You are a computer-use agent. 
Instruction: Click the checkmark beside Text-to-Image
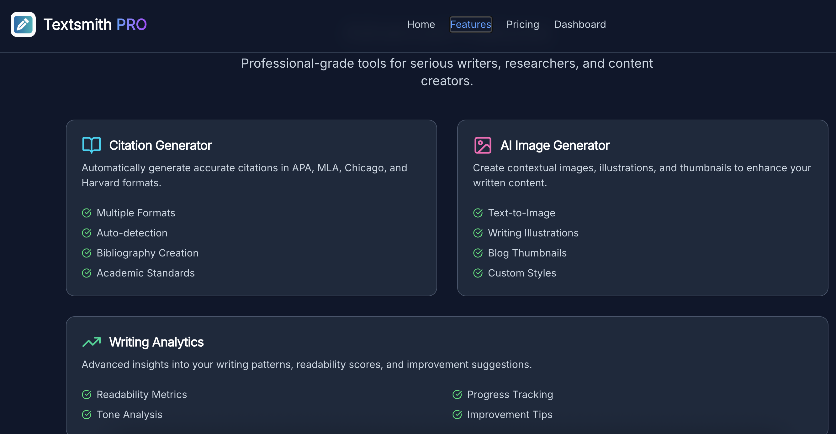[x=478, y=213]
